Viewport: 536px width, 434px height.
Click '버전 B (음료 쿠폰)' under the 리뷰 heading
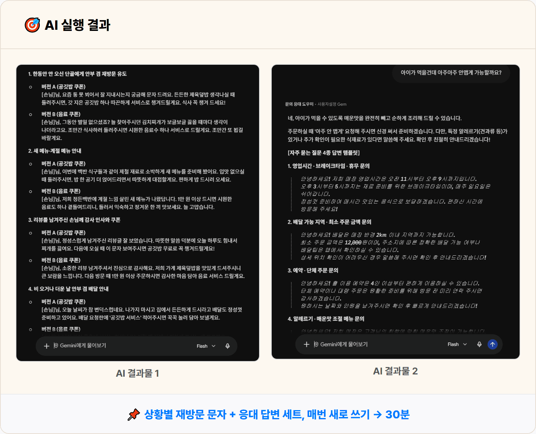61,260
